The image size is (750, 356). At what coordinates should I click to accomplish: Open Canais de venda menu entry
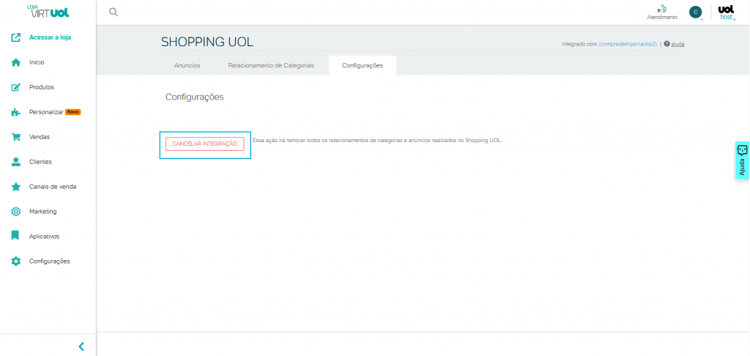coord(53,187)
